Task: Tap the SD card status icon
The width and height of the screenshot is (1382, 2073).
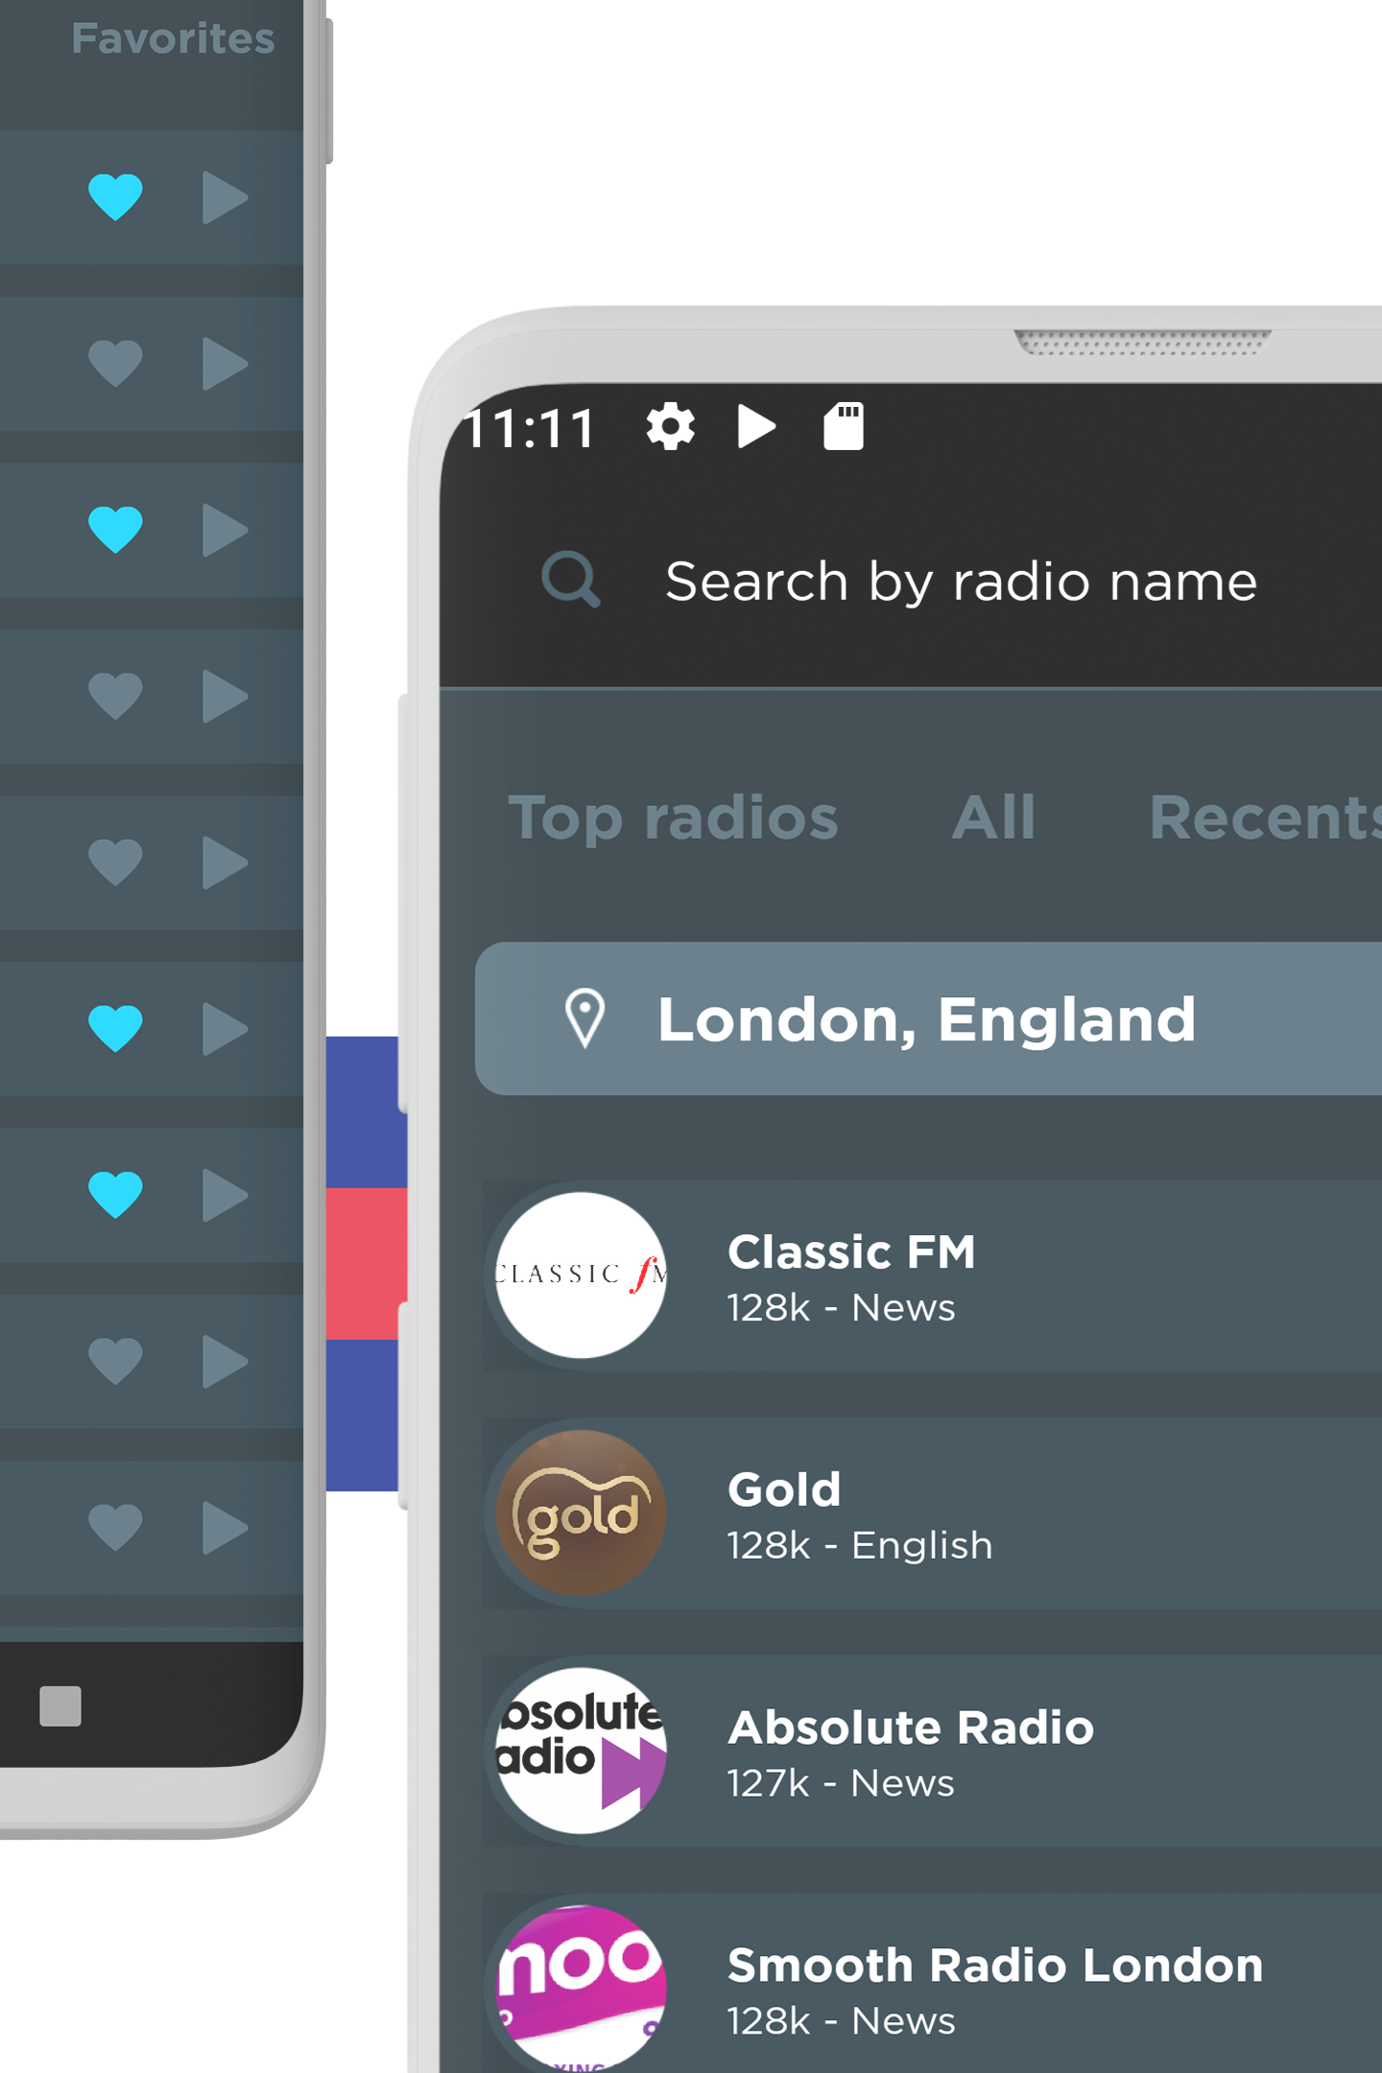Action: pos(844,426)
